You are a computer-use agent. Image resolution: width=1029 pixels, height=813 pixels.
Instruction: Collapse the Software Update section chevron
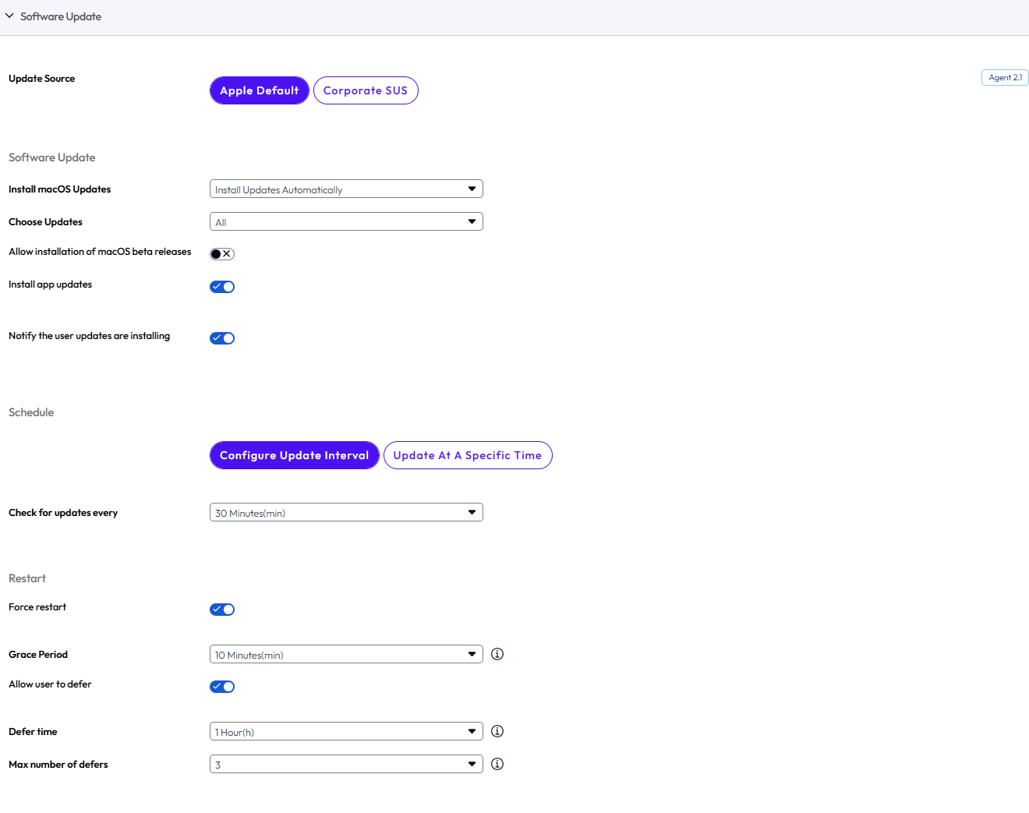tap(9, 16)
